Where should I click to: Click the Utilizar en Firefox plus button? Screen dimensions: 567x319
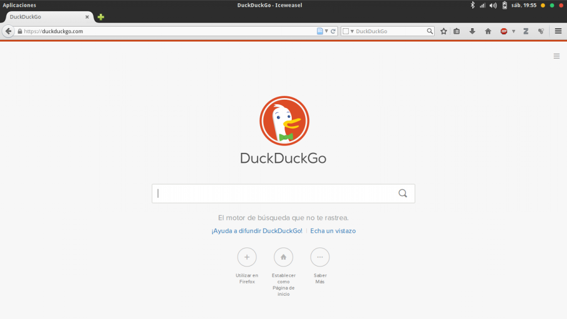click(247, 257)
